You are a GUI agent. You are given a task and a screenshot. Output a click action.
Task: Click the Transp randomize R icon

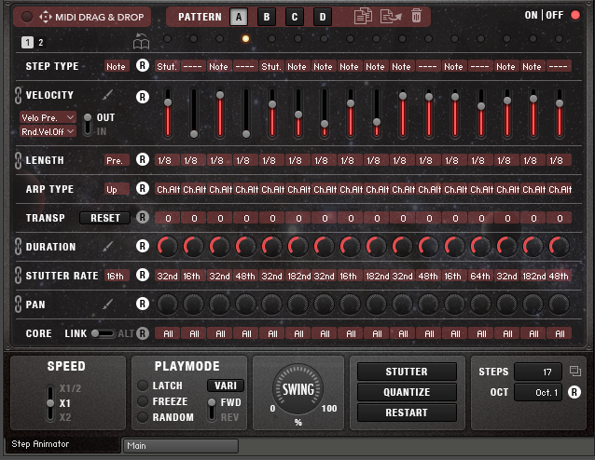(x=143, y=217)
